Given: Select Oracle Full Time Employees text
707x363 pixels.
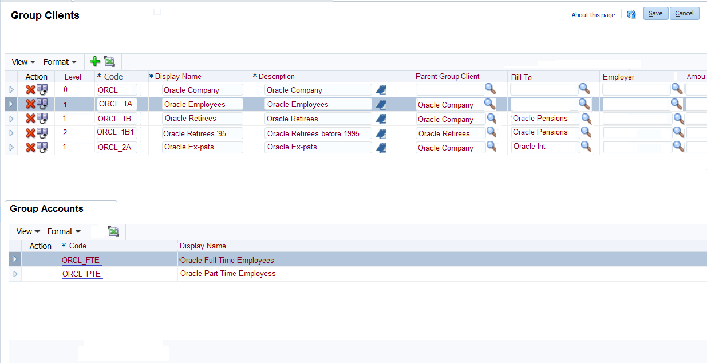Looking at the screenshot, I should (227, 260).
